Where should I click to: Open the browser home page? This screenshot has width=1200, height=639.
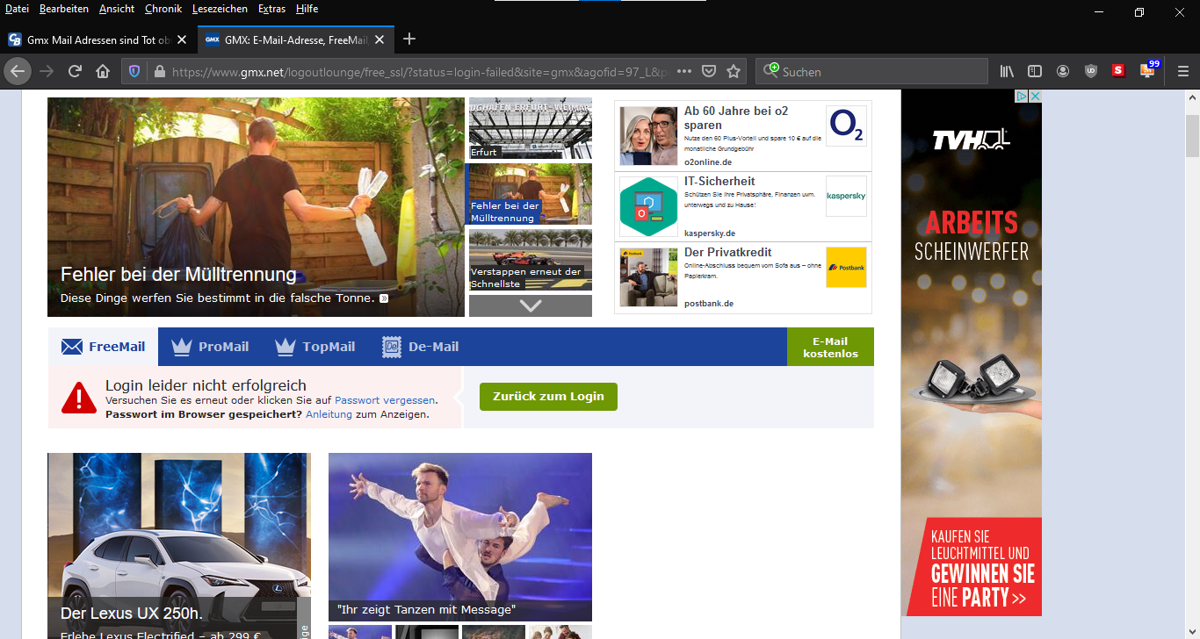(x=103, y=71)
